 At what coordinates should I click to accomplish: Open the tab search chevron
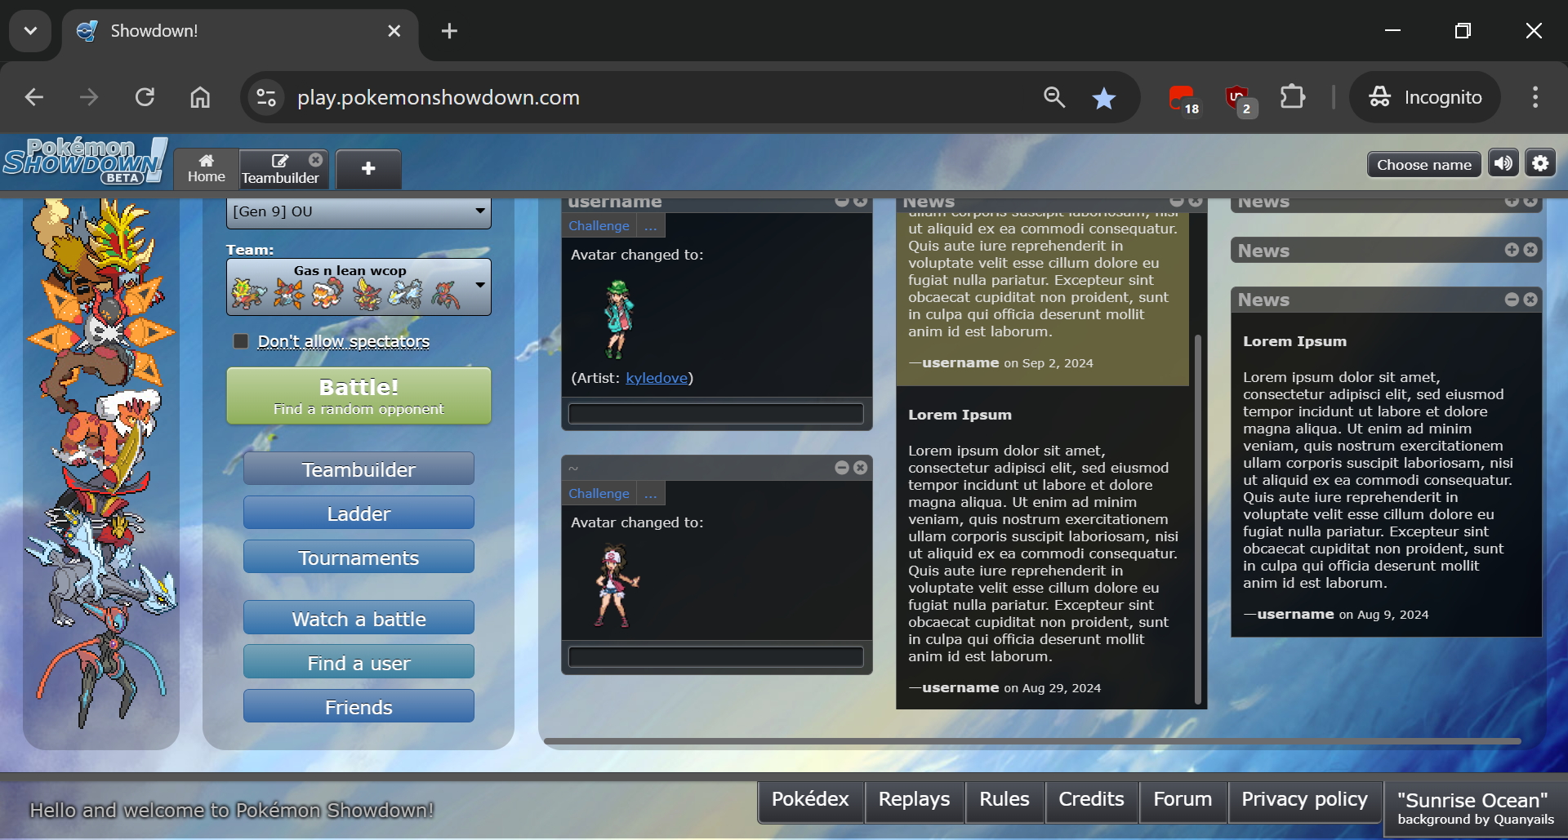pyautogui.click(x=30, y=31)
